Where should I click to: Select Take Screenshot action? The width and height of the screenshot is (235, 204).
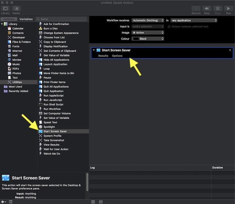(54, 140)
